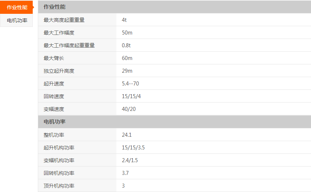
Task: Click the 回转速度 row label
Action: (x=54, y=96)
